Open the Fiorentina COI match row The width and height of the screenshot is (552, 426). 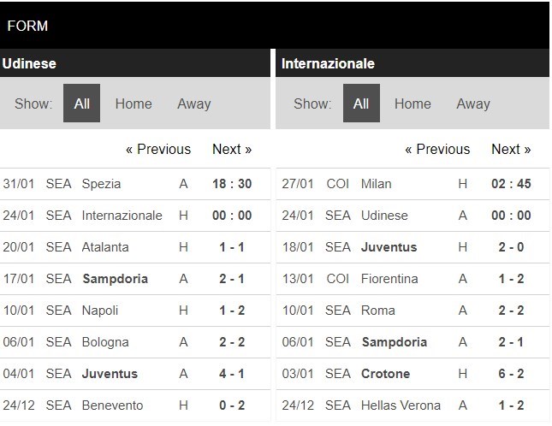[389, 279]
